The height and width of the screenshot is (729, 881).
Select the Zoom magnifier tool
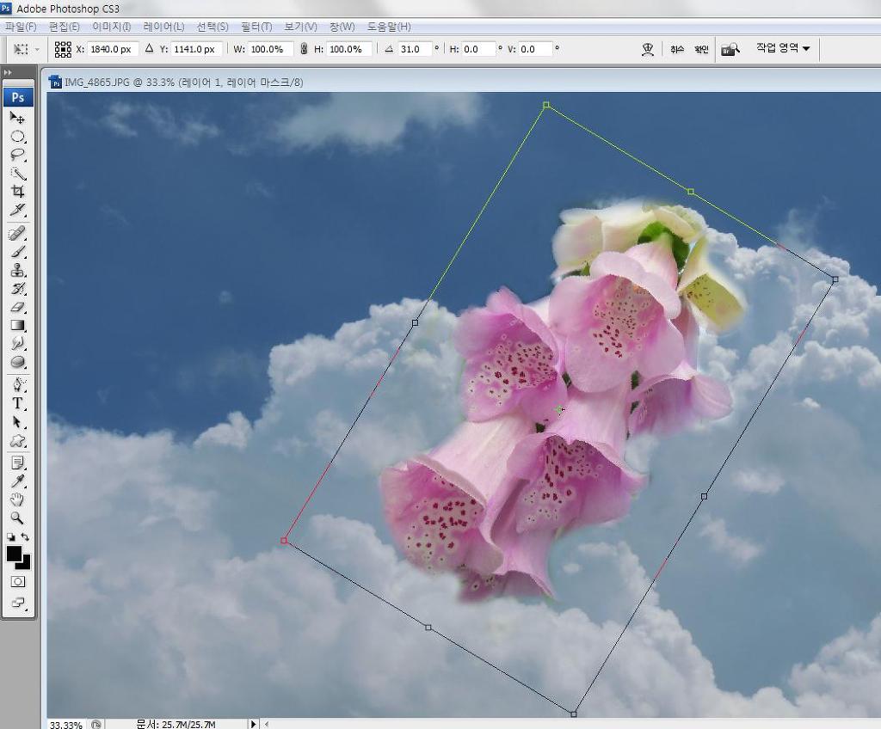point(17,518)
